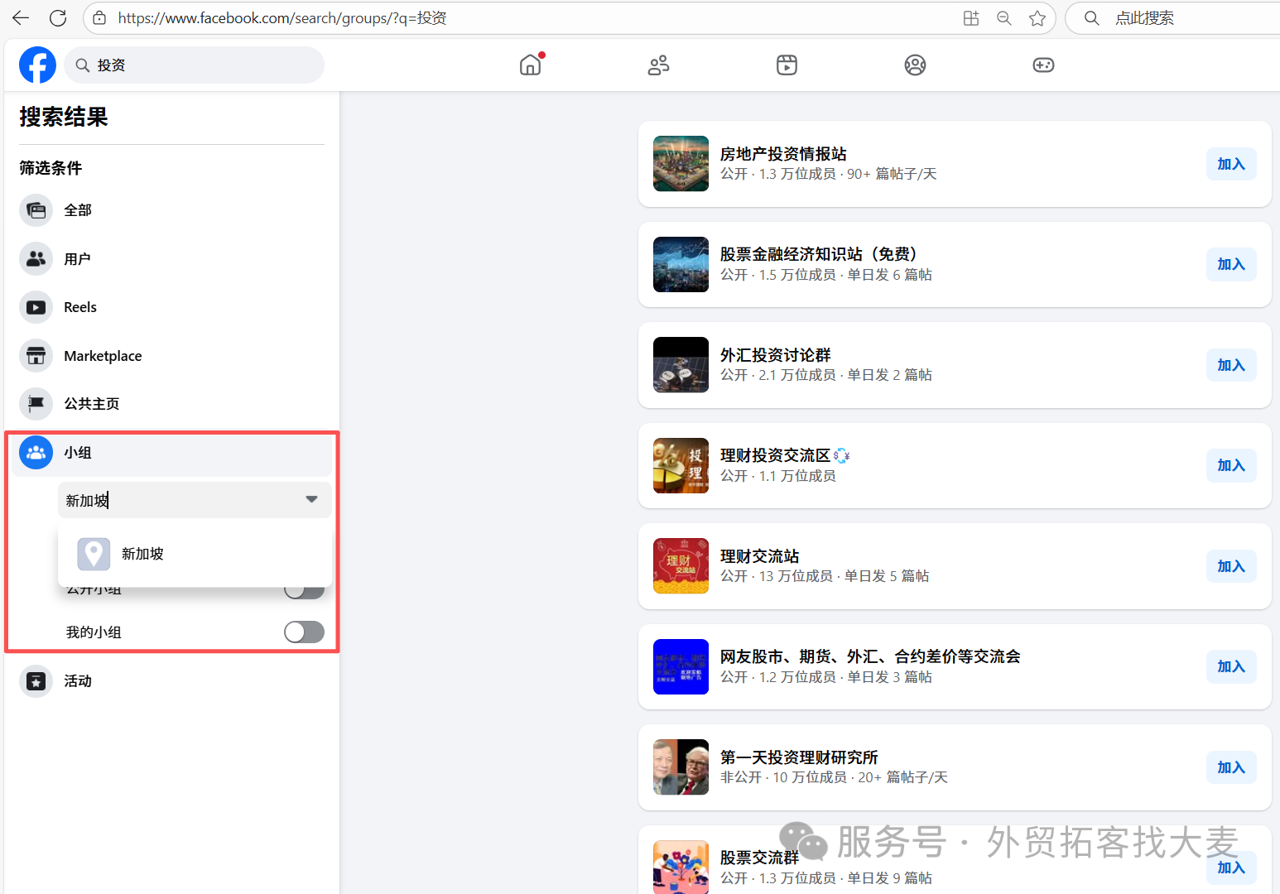The height and width of the screenshot is (894, 1280).
Task: Click the browser back arrow
Action: click(21, 18)
